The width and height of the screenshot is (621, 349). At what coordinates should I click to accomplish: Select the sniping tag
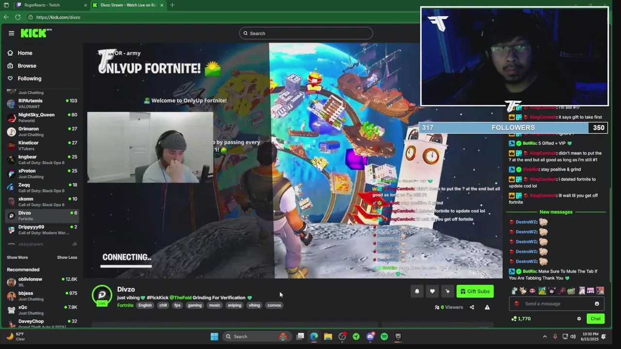(x=234, y=305)
